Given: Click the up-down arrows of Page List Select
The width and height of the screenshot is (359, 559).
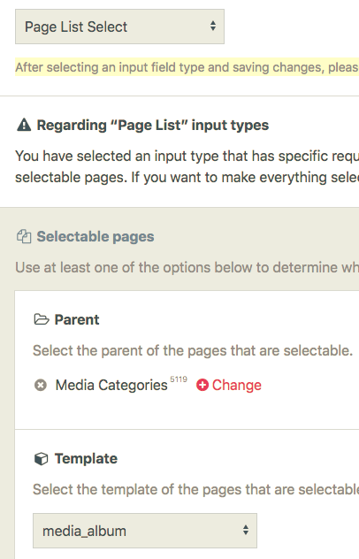Looking at the screenshot, I should [x=213, y=26].
